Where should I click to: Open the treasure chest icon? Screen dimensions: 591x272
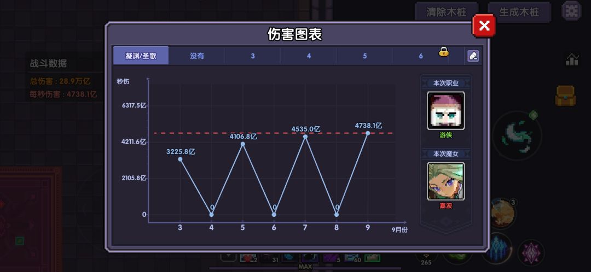pos(565,96)
